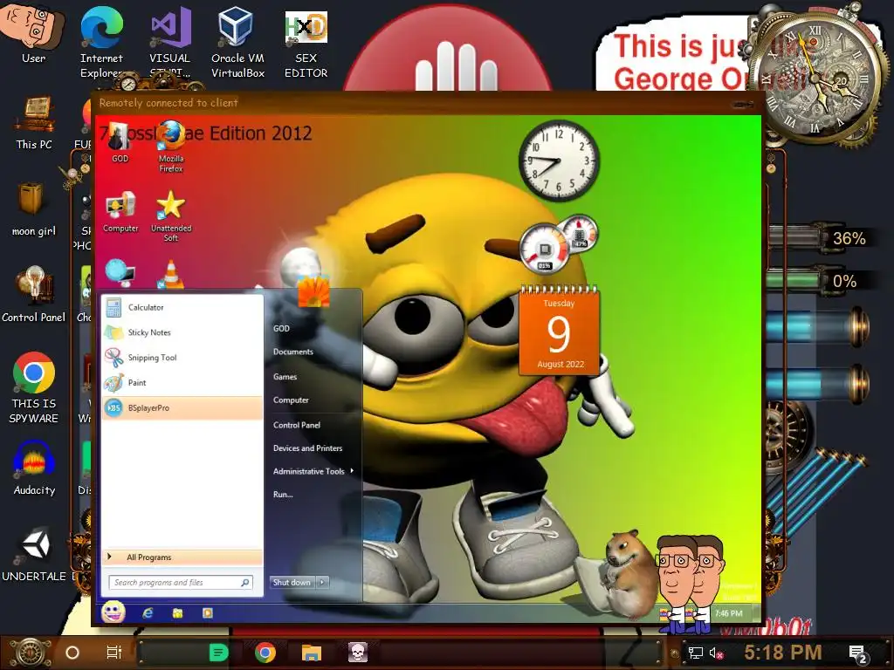Open This PC on the host desktop
Image resolution: width=894 pixels, height=670 pixels.
[x=34, y=122]
